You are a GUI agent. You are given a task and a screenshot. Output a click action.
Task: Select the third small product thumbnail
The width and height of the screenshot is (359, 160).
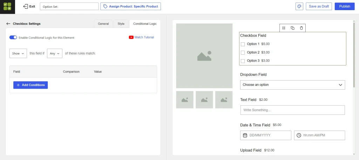[x=224, y=100]
